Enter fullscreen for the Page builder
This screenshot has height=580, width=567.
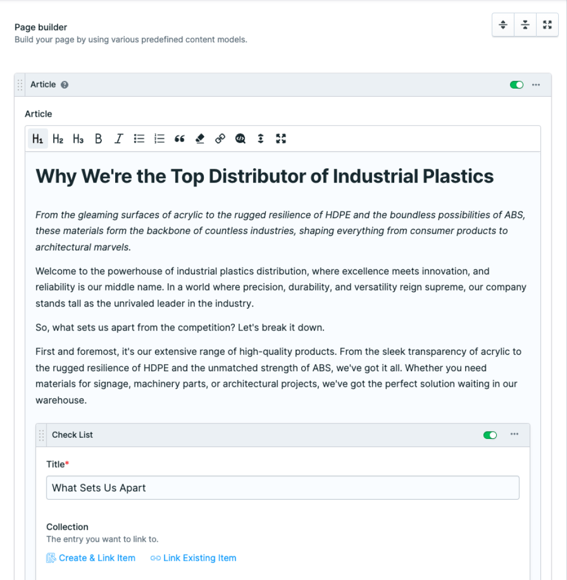coord(547,24)
